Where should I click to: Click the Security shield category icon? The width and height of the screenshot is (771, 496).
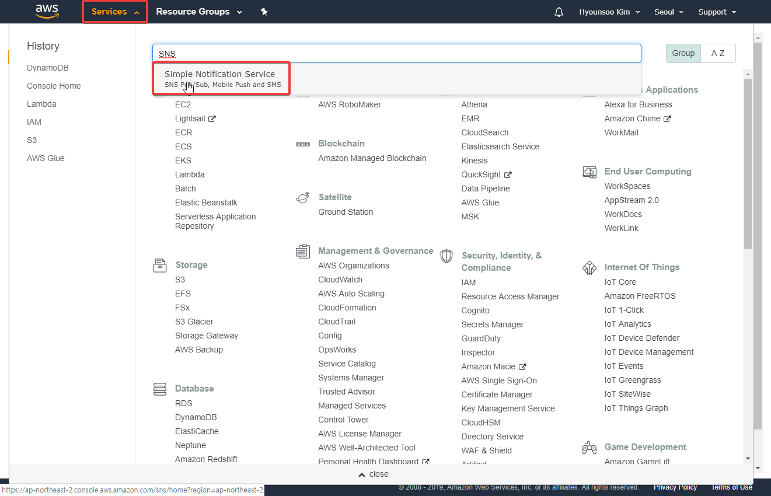pyautogui.click(x=446, y=256)
